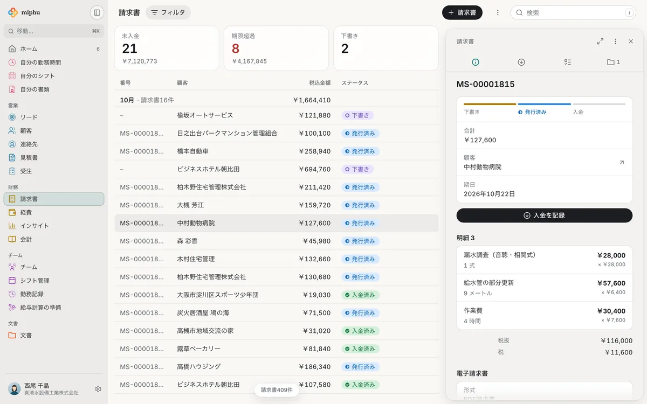Click the icon next to 給与計算の準備
Screen dimensions: 647x404
12,308
